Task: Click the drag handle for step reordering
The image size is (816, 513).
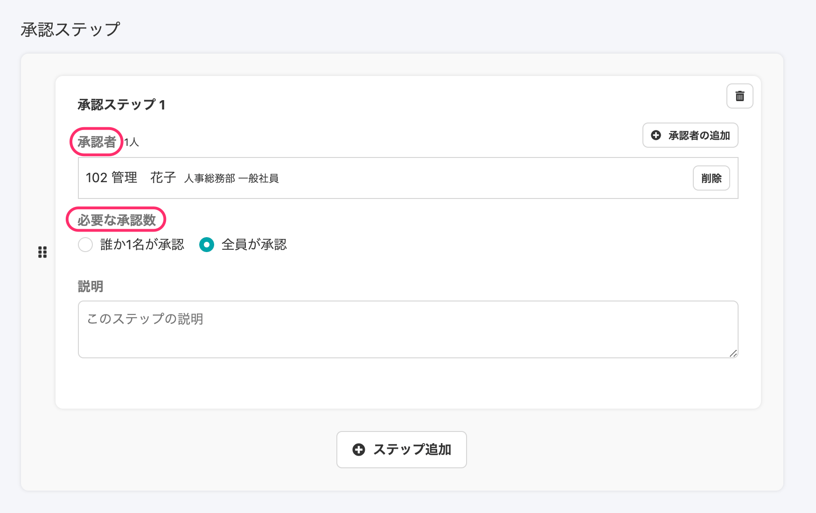Action: [42, 252]
